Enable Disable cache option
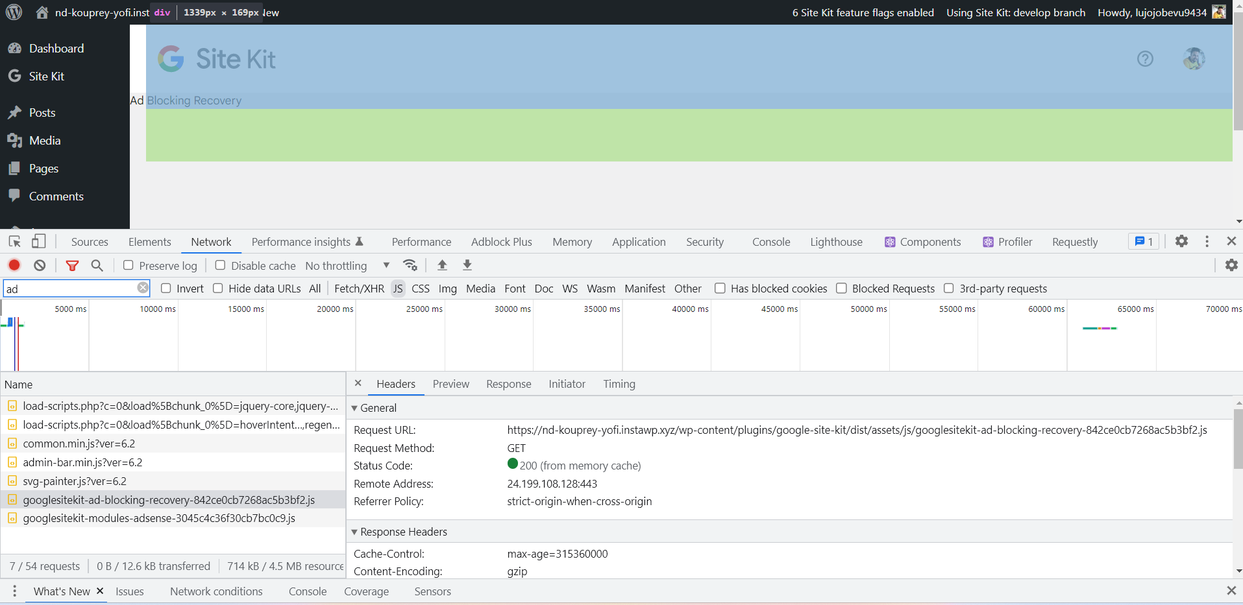This screenshot has height=605, width=1243. tap(220, 265)
